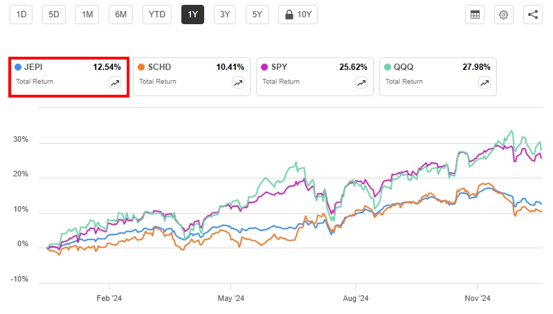Click Total Return under JEPI

coord(35,82)
